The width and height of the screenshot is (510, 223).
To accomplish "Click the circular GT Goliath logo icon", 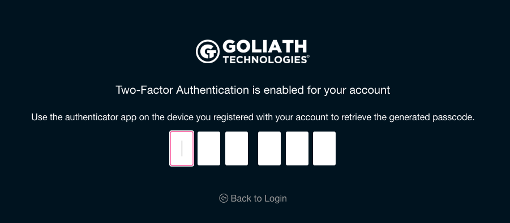I will [208, 51].
